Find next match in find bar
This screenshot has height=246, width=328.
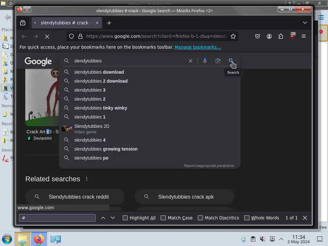point(113,218)
